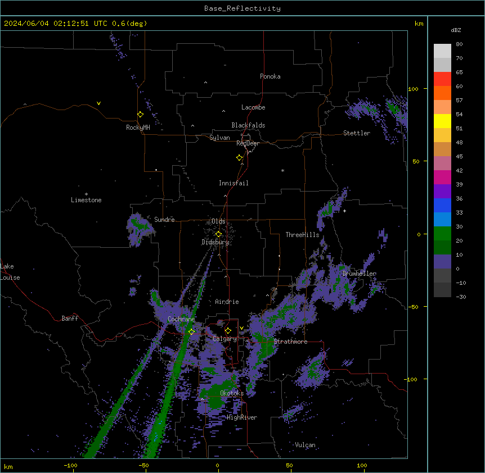This screenshot has width=485, height=473.
Task: Select the bright green 20–30 dBZ swatch
Action: click(442, 234)
